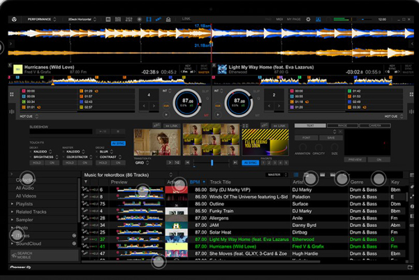Open DECK2 CONTRAST effect dropdown
The height and width of the screenshot is (280, 419).
click(110, 157)
